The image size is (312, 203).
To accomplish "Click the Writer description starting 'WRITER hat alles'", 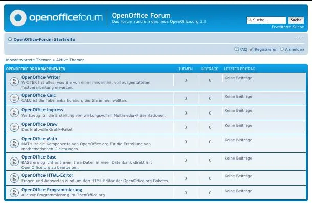I will [86, 85].
